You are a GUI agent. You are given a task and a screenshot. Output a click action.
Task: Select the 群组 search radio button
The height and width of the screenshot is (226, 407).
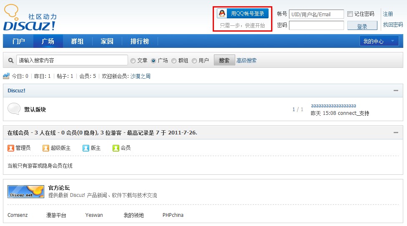(x=174, y=61)
